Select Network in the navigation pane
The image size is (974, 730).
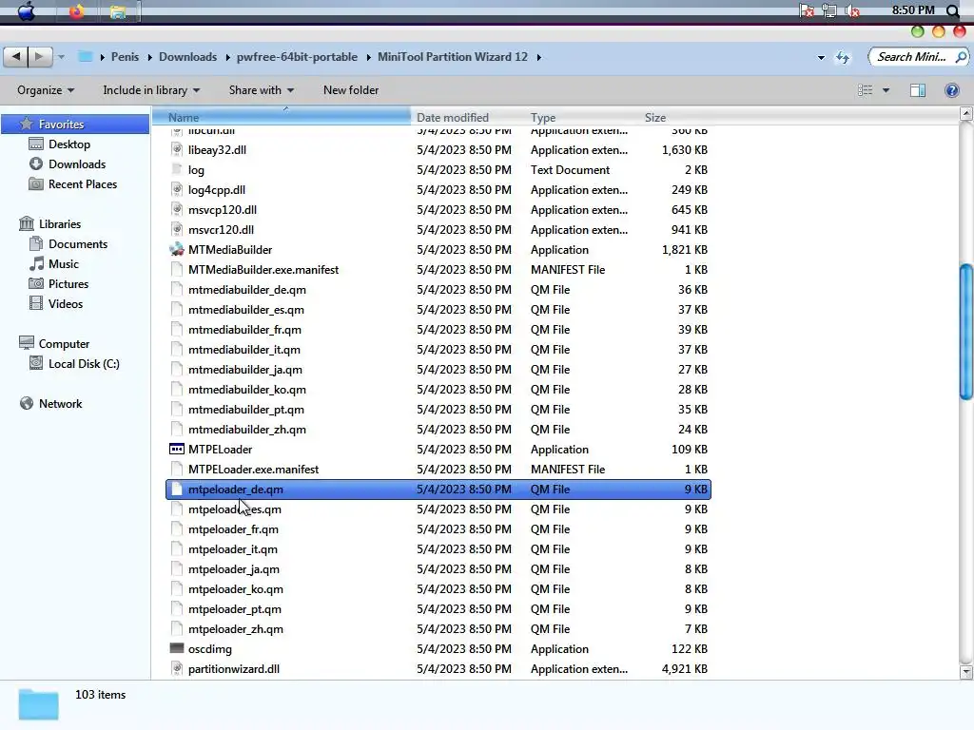[60, 403]
